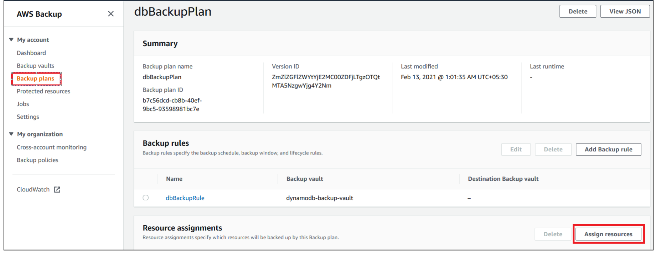Click the Backup plan ID value
This screenshot has width=656, height=254.
click(x=172, y=105)
